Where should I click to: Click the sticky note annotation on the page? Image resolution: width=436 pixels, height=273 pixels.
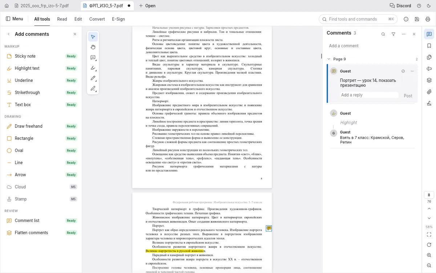click(269, 228)
